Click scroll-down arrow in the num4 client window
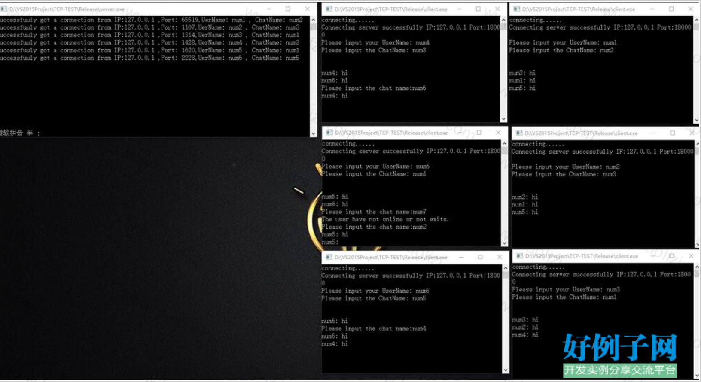 tap(503, 119)
